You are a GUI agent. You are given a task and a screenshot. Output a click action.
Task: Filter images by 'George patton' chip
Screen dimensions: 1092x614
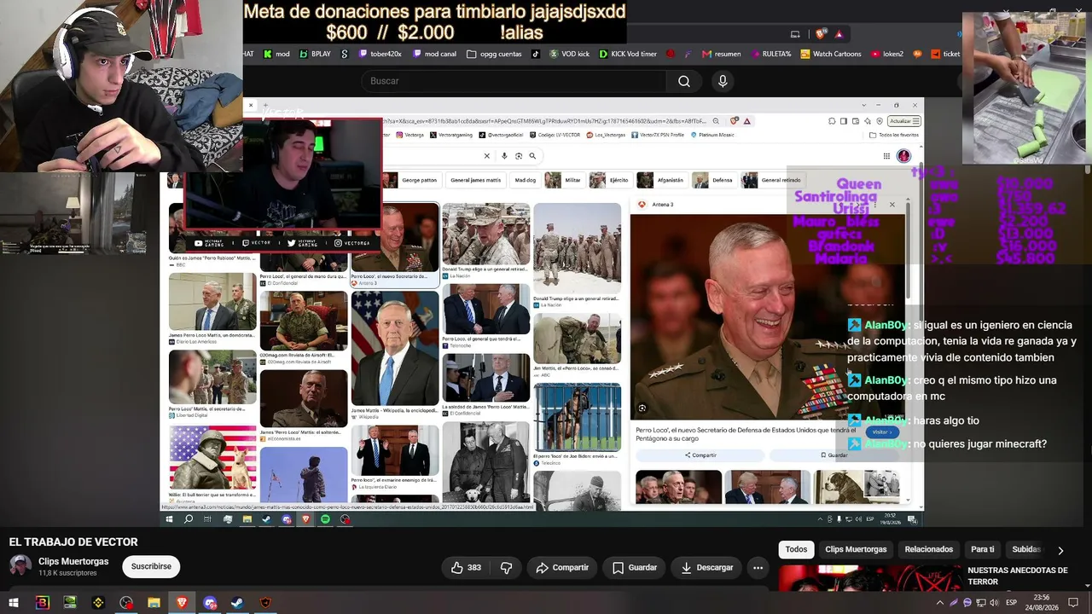point(410,180)
